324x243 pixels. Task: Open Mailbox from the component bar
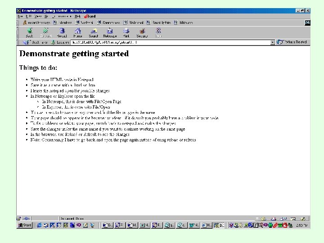pos(274,219)
